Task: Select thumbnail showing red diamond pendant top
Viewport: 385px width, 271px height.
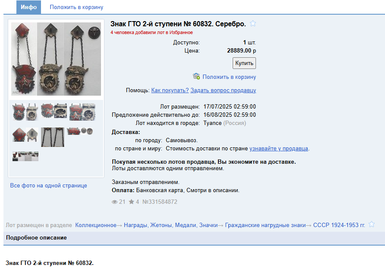Action: tap(25, 135)
